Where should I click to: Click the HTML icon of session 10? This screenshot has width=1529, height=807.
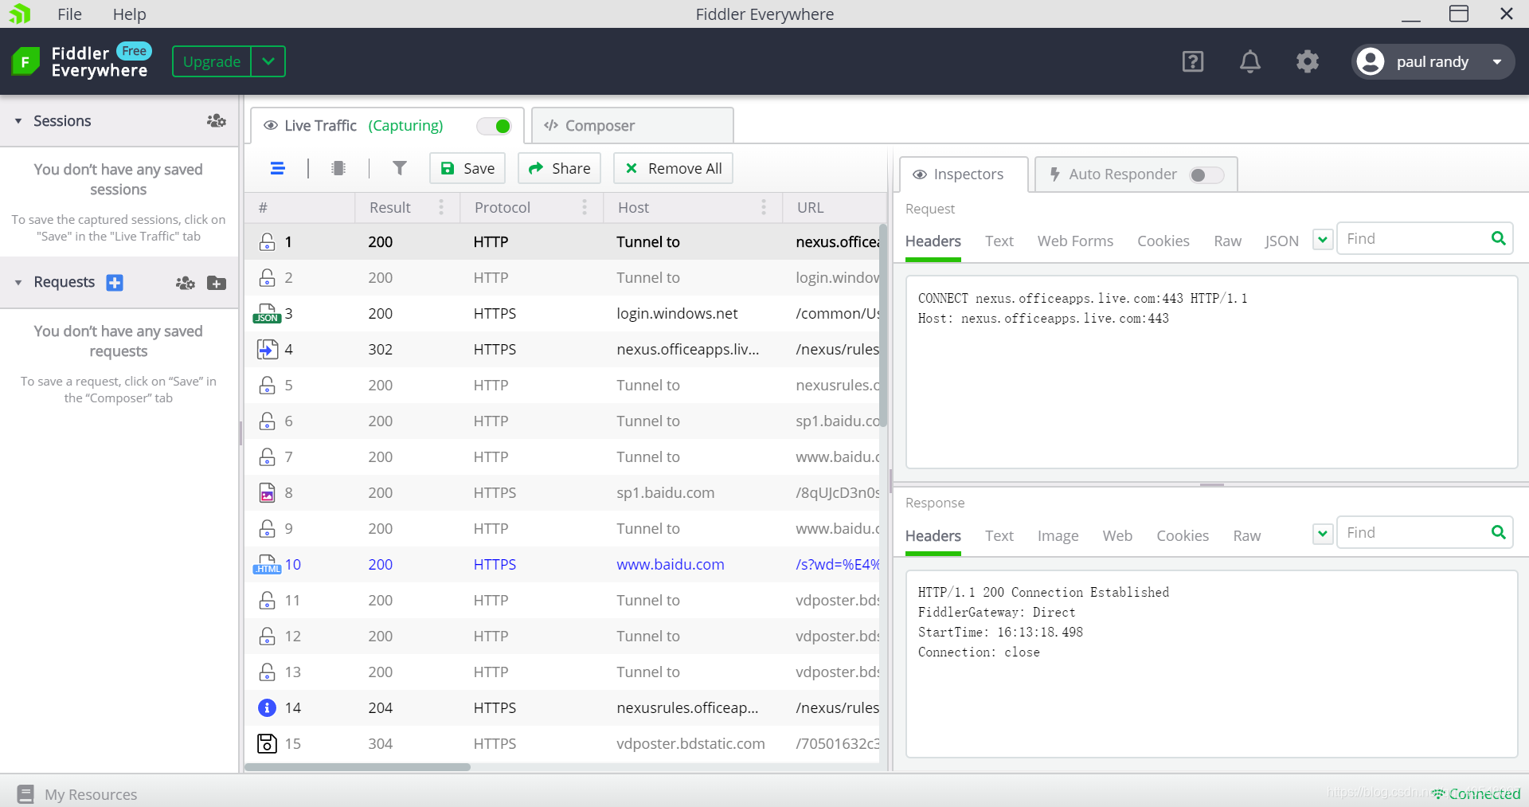click(x=267, y=564)
